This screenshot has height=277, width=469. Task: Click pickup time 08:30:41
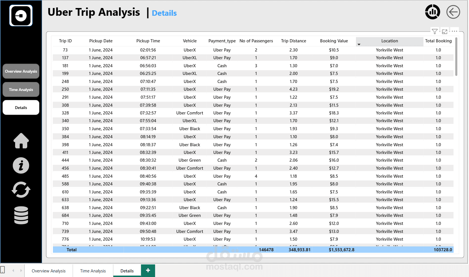[x=148, y=168]
